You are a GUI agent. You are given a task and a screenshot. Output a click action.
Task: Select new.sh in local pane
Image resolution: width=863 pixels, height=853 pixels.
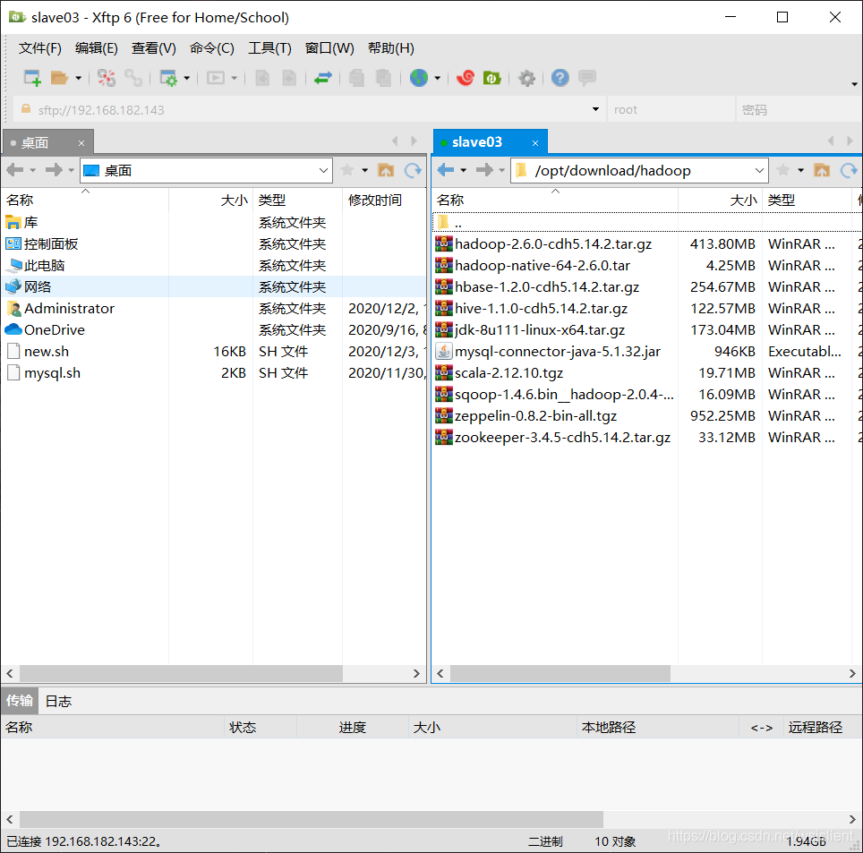coord(47,352)
